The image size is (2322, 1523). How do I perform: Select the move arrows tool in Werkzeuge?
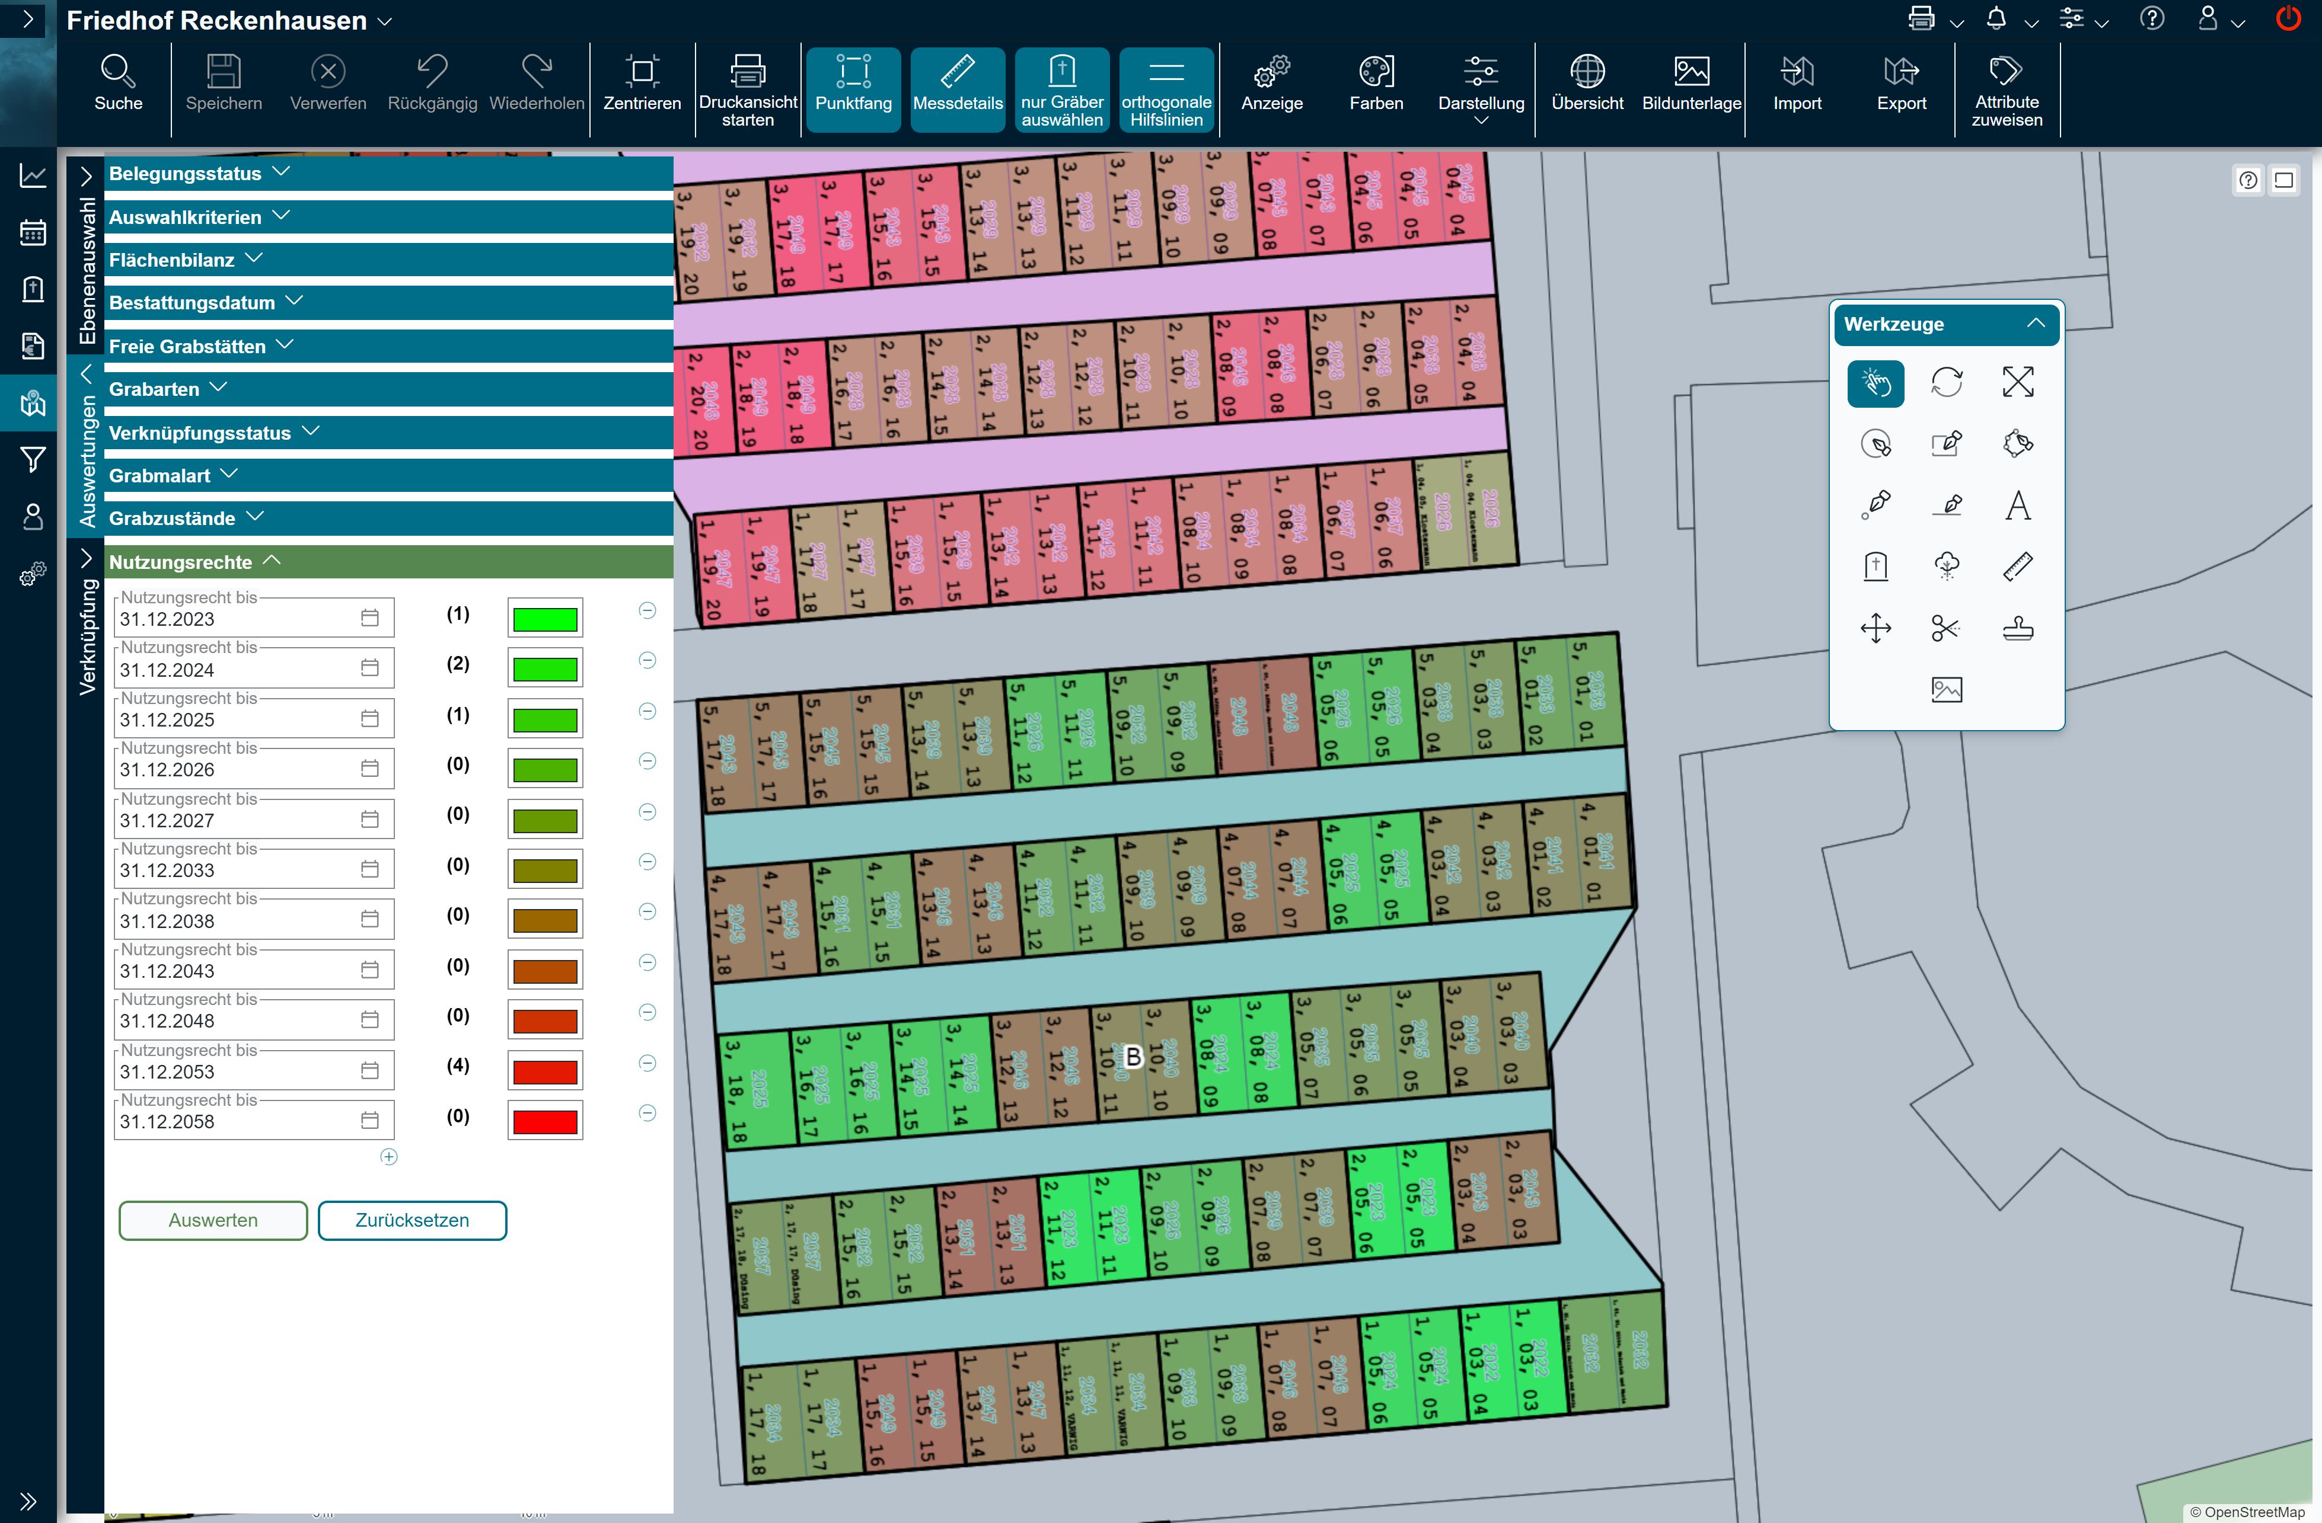click(1875, 629)
